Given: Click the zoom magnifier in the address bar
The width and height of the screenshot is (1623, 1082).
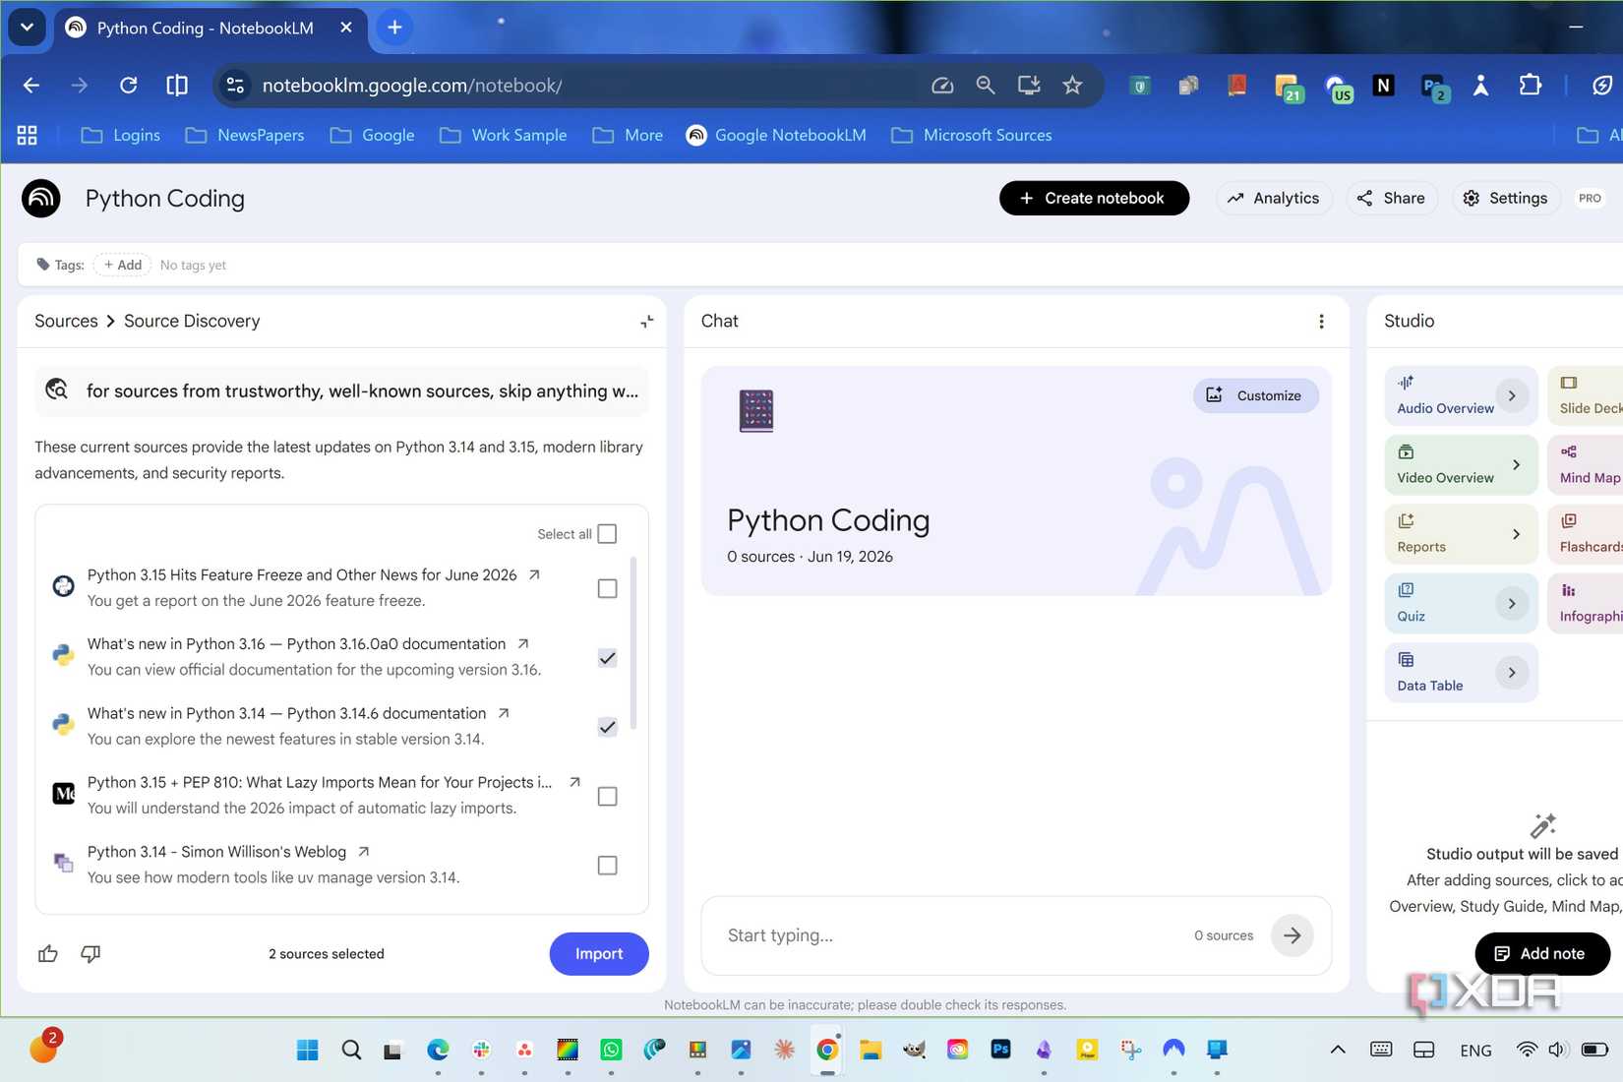Looking at the screenshot, I should pos(986,86).
